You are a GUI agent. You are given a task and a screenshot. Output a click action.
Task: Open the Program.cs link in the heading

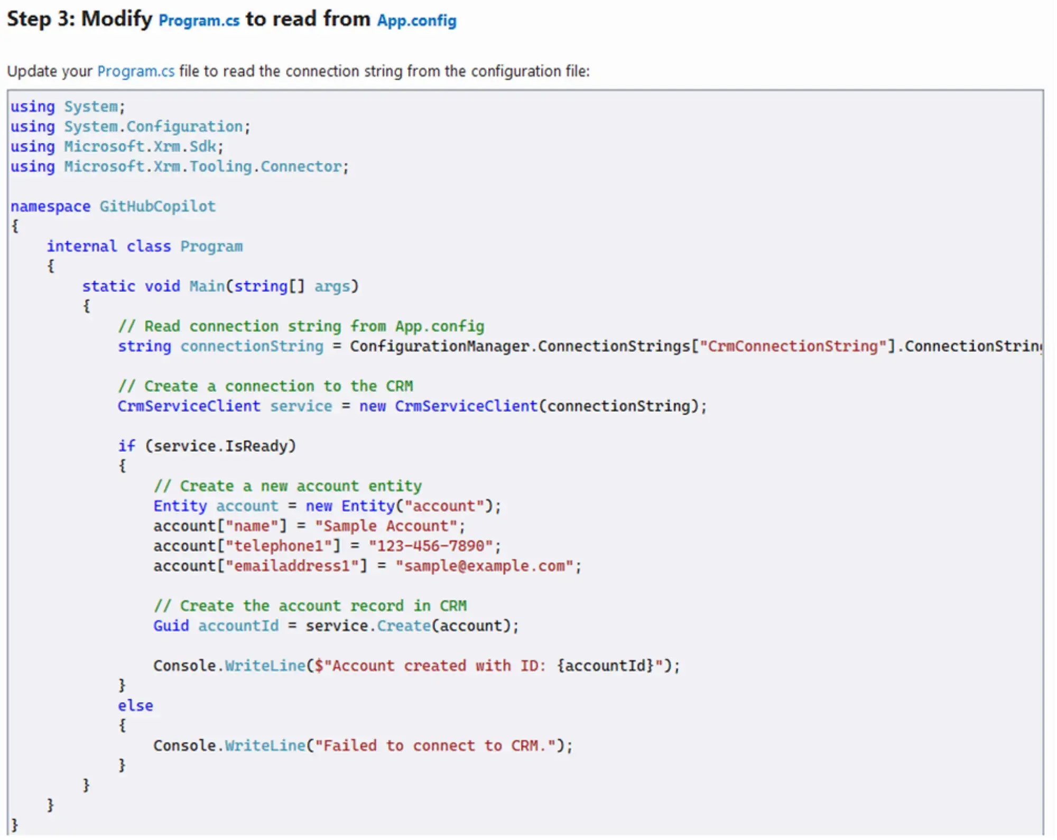tap(199, 21)
